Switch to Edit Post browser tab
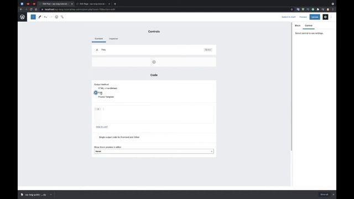Screen dimensions: 354x199 click(x=56, y=4)
